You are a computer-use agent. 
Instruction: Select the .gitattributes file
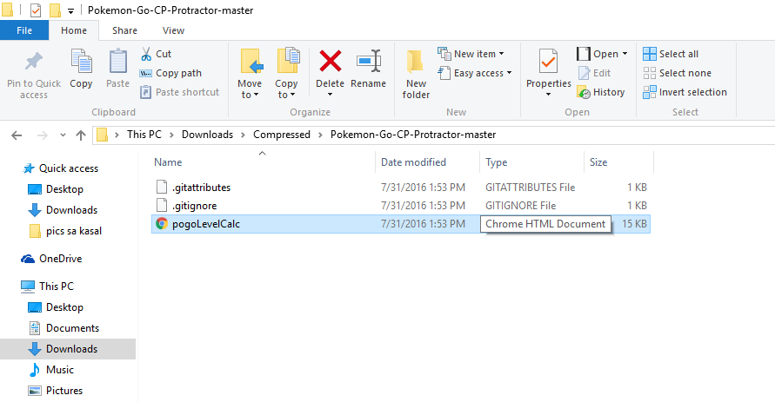coord(400,188)
